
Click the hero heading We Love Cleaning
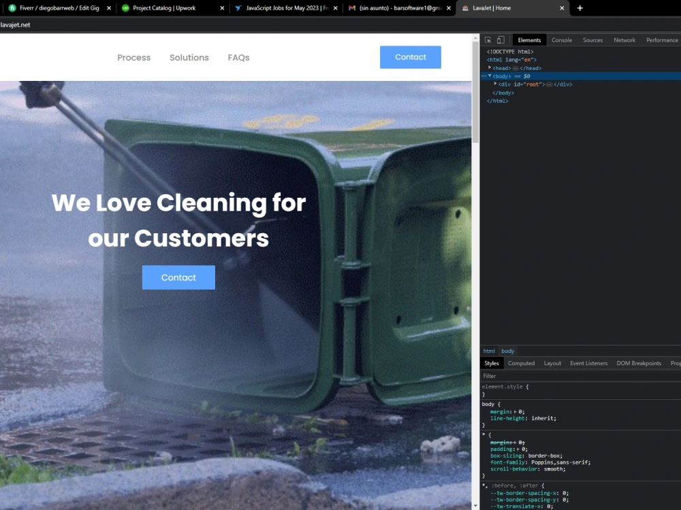178,220
